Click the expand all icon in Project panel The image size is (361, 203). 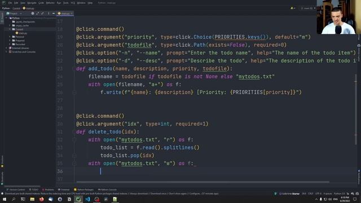pos(38,14)
